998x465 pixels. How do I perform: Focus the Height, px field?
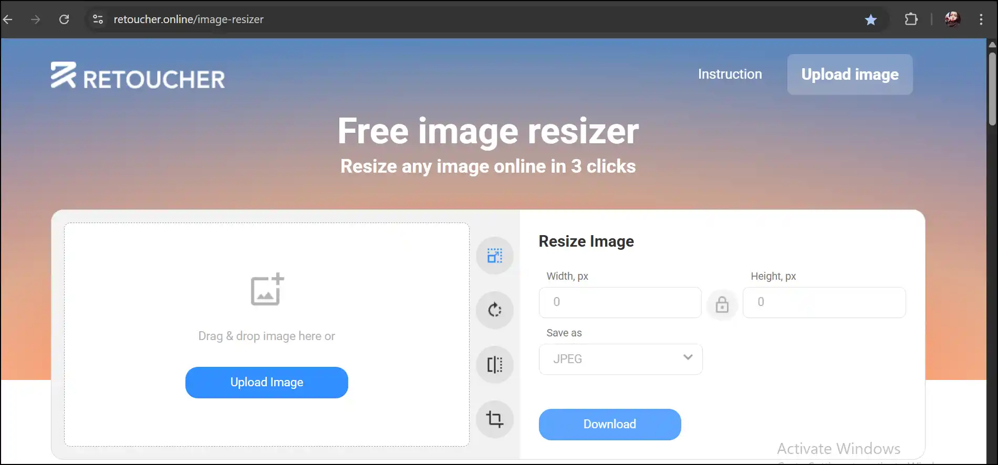pyautogui.click(x=824, y=302)
